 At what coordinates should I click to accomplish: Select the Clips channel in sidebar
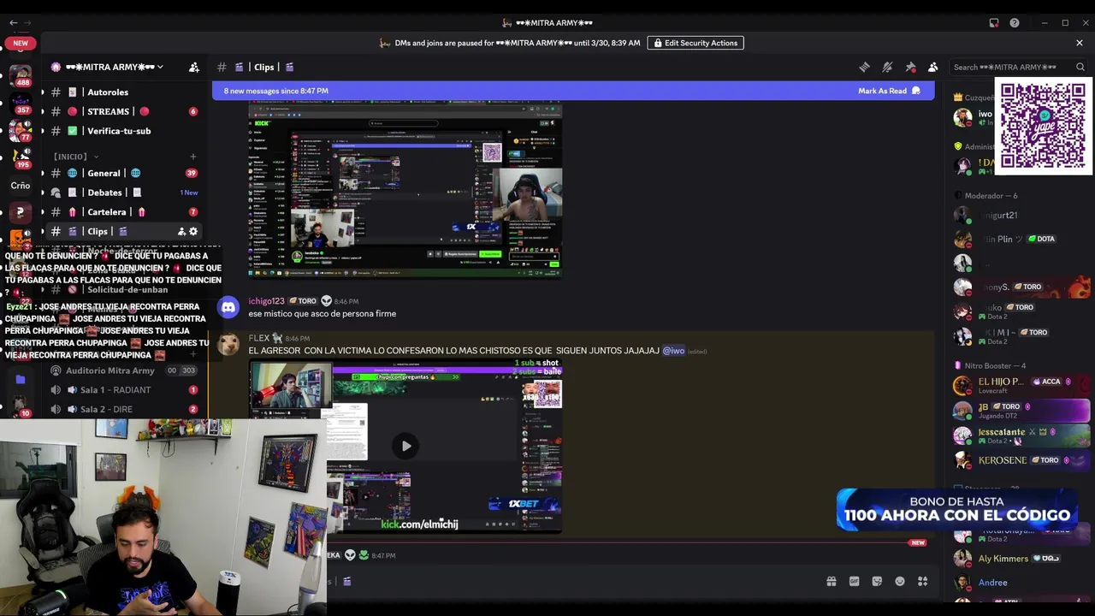point(124,231)
